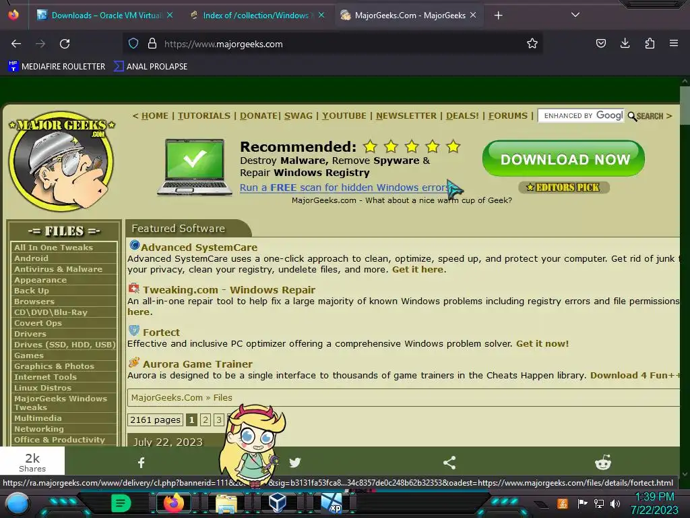Screen dimensions: 690x518
Task: Click the laptop checkmark ad image
Action: pos(195,167)
